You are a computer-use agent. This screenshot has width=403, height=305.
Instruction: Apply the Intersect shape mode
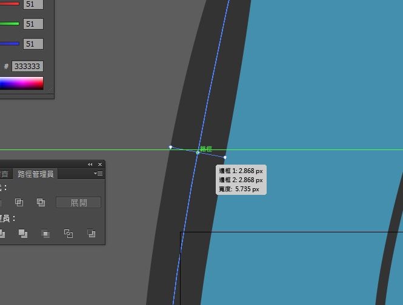pos(19,203)
